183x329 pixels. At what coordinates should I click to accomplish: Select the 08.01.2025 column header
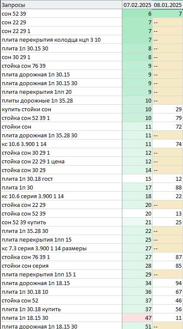point(167,5)
